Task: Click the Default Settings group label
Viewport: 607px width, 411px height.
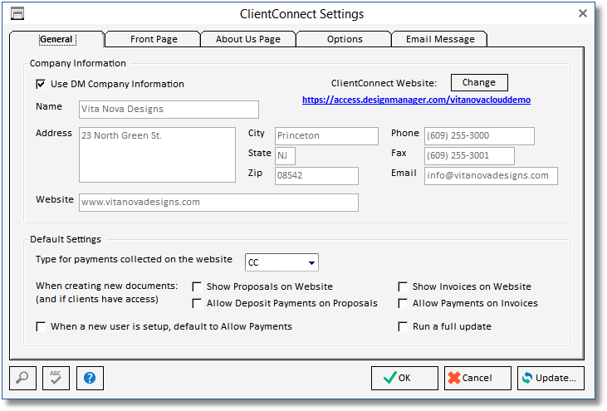Action: tap(66, 239)
